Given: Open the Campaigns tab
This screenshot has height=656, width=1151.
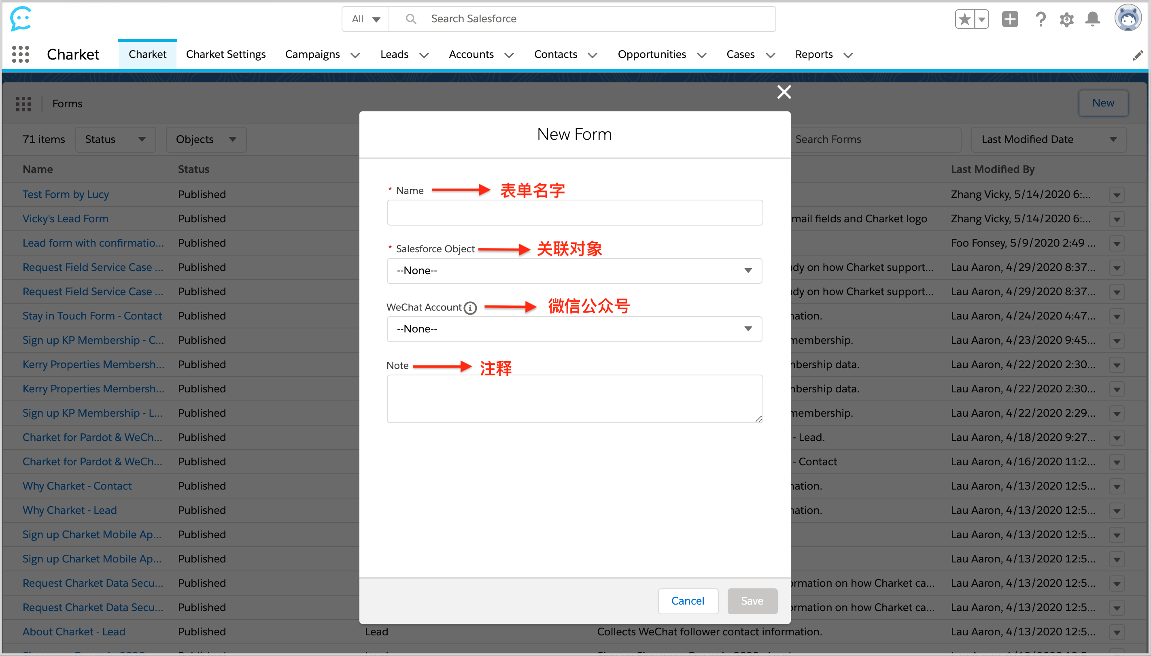Looking at the screenshot, I should 312,55.
